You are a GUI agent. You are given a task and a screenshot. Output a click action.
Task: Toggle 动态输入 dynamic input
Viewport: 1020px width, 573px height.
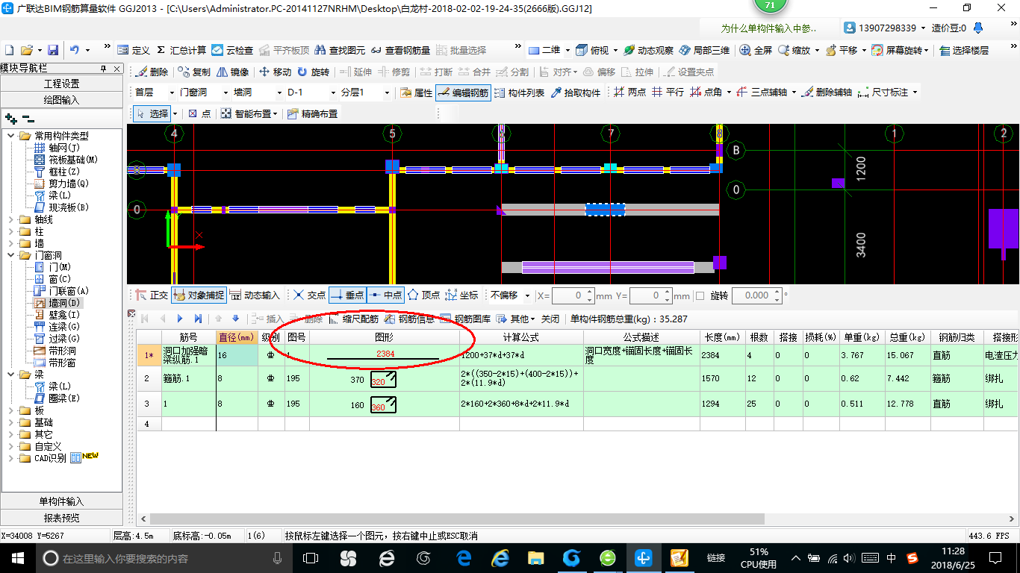tap(255, 295)
